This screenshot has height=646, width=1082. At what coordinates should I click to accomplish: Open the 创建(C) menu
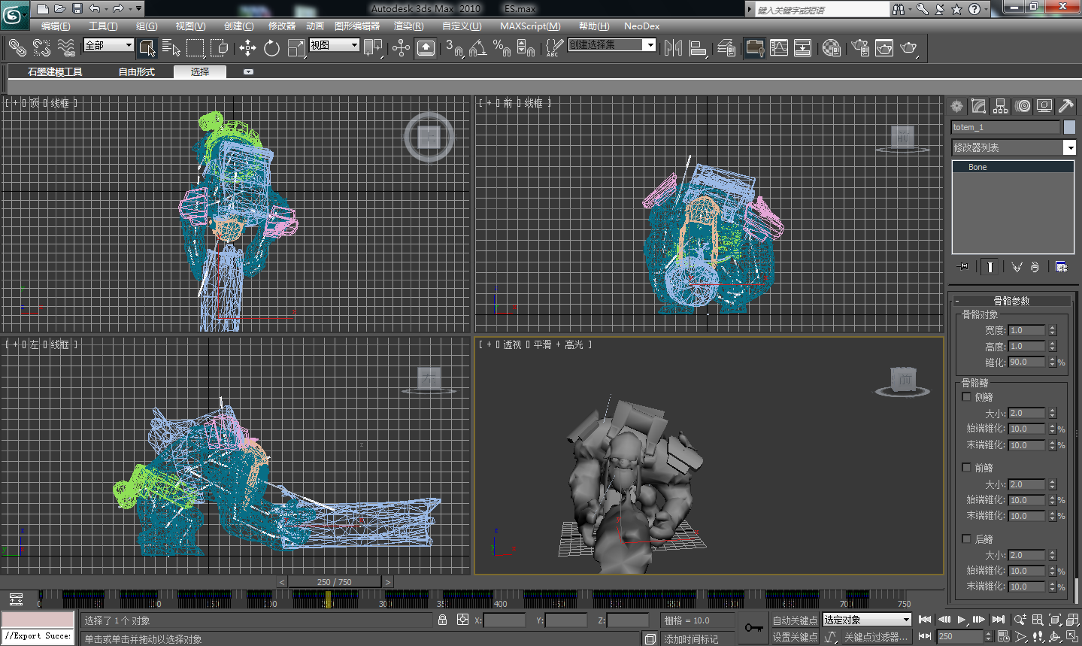pos(238,26)
